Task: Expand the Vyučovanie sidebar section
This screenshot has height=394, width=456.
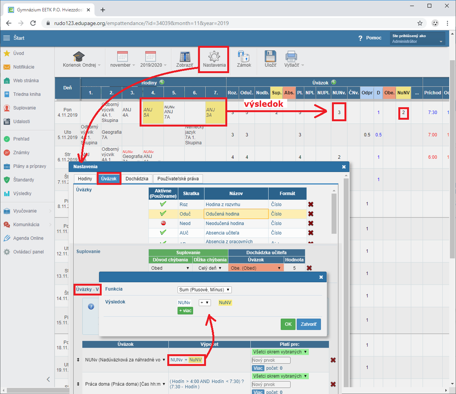Action: (27, 211)
